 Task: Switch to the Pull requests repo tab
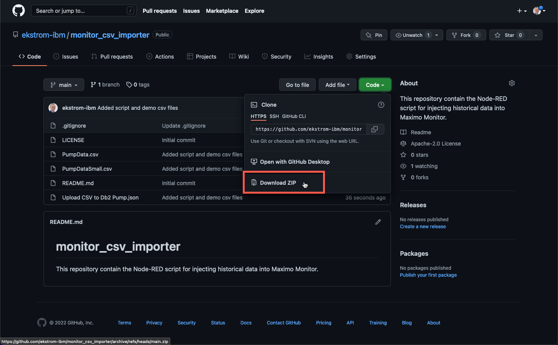(112, 57)
